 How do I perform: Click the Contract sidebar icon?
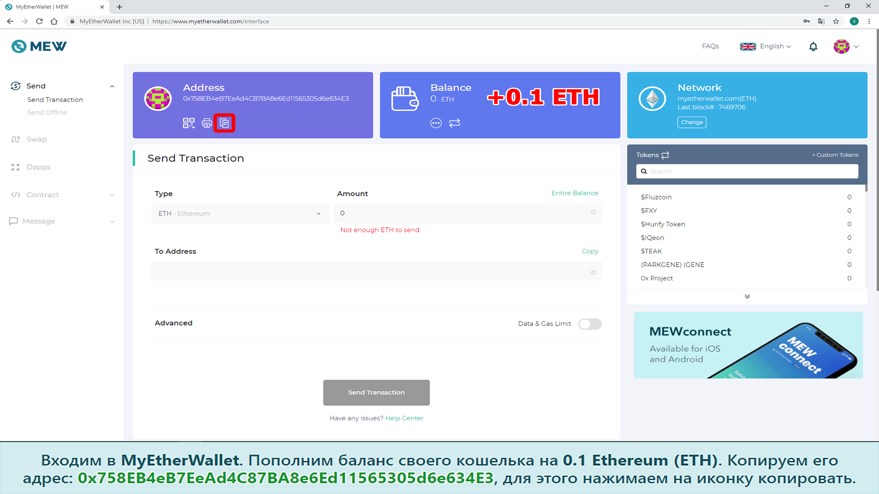(16, 195)
